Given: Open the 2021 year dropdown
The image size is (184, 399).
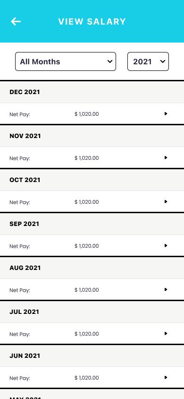Looking at the screenshot, I should click(148, 61).
